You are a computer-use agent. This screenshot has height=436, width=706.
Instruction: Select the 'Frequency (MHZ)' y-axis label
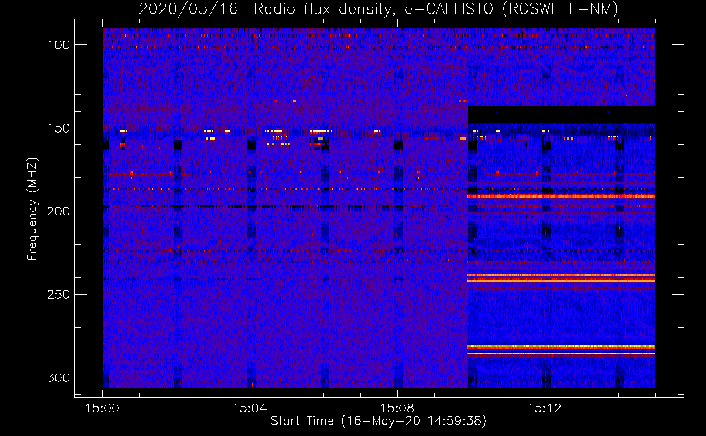pyautogui.click(x=33, y=209)
